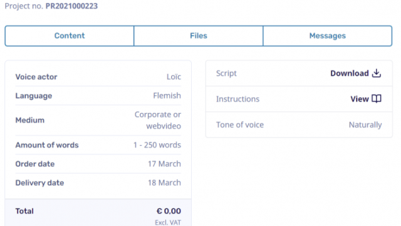401x226 pixels.
Task: Switch to the Files tab
Action: (199, 36)
